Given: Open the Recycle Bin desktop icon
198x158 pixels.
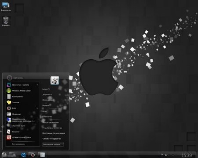Looking at the screenshot, I should coord(6,21).
